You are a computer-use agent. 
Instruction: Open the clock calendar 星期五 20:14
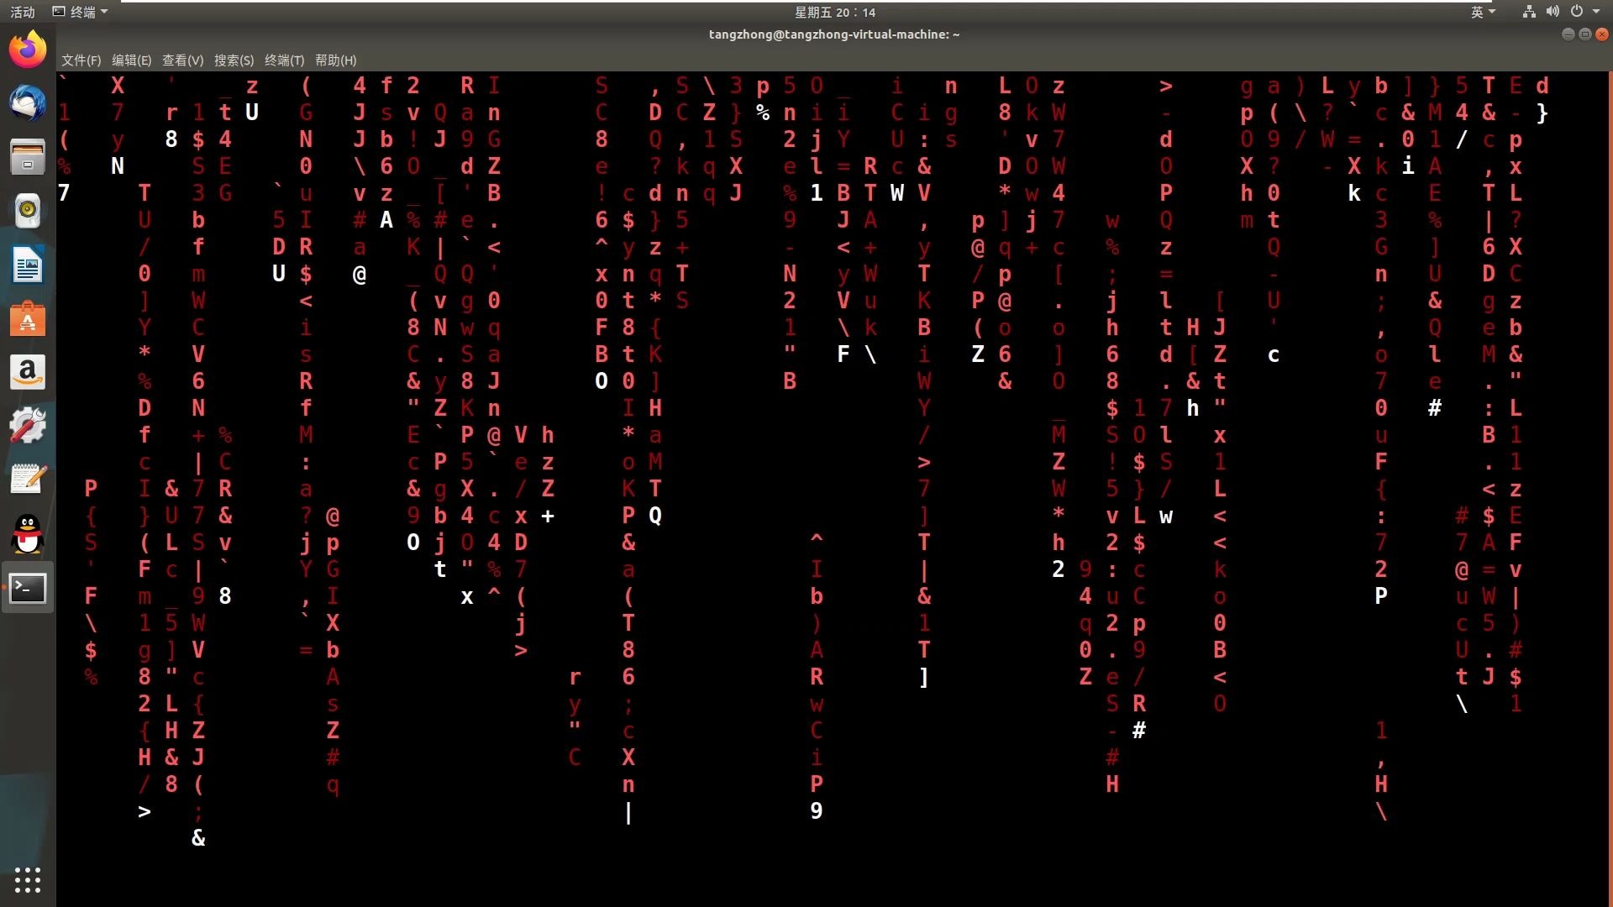[x=834, y=12]
